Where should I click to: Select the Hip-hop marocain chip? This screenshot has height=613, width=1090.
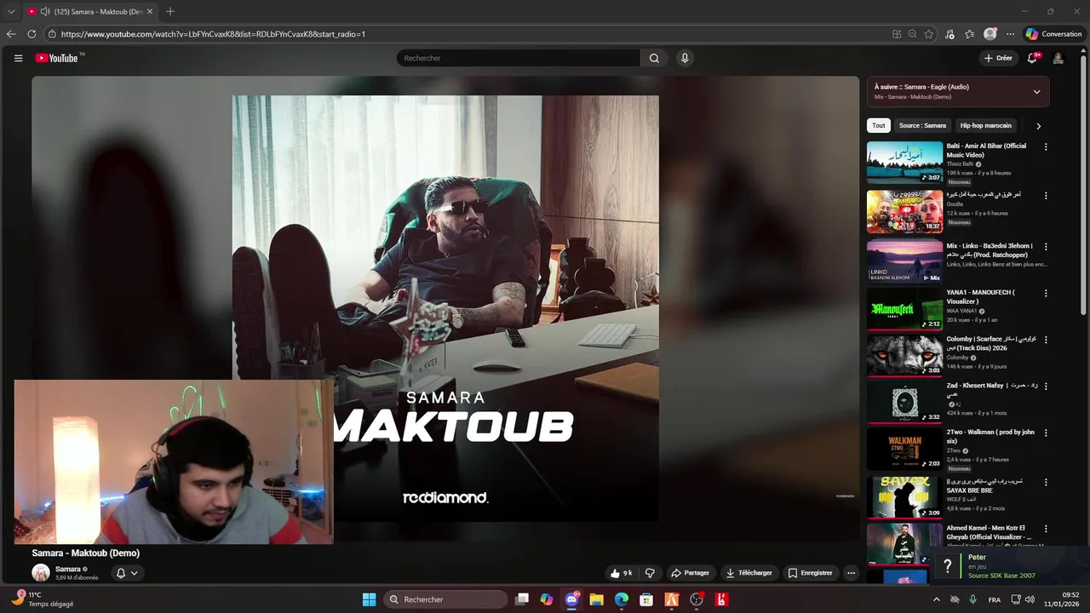click(x=986, y=125)
